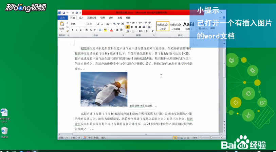Click the Redo icon in quick access toolbar
Viewport: 276px width, 152px height.
73,13
